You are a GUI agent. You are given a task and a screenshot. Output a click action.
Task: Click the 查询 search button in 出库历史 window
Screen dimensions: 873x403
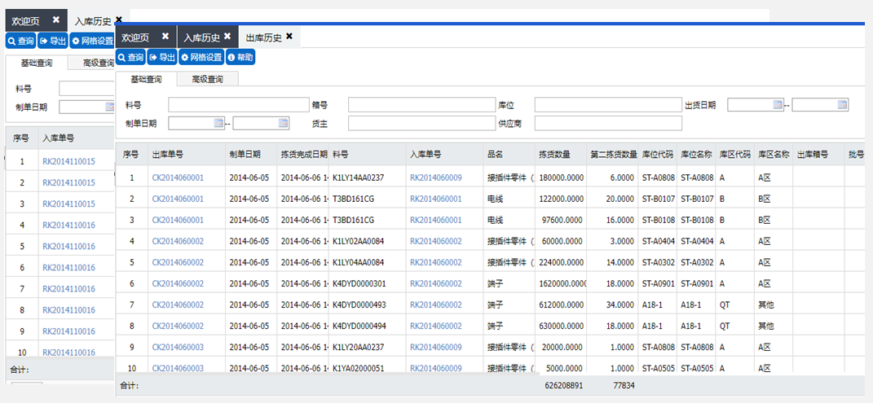131,57
